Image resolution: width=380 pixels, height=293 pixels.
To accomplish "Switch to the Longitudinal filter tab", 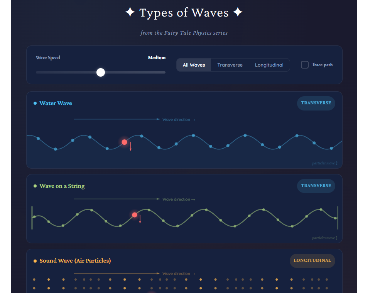I will pyautogui.click(x=269, y=65).
